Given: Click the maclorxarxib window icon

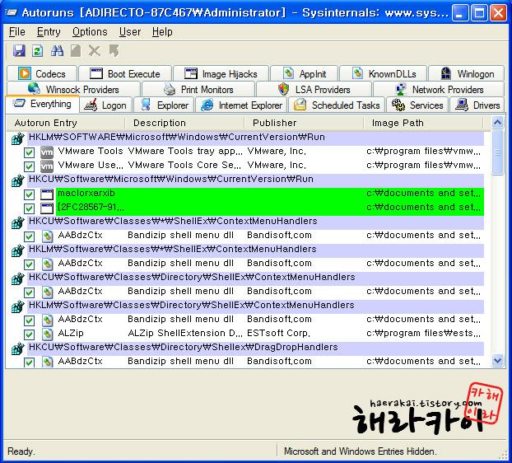Looking at the screenshot, I should 47,194.
